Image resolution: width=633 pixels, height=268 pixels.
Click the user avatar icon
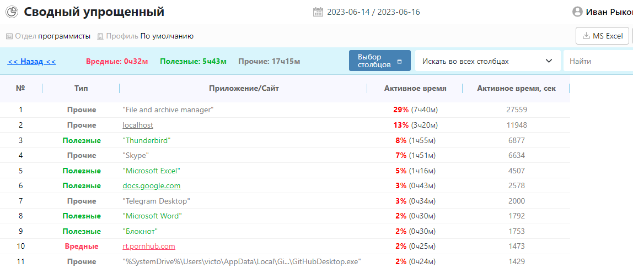[578, 12]
